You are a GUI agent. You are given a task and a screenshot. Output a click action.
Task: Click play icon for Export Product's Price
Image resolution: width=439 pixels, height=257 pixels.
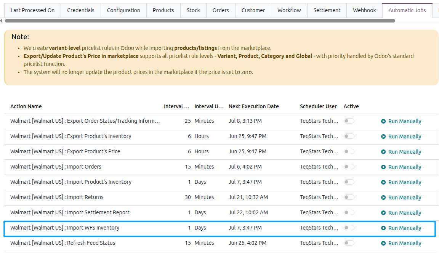click(383, 152)
